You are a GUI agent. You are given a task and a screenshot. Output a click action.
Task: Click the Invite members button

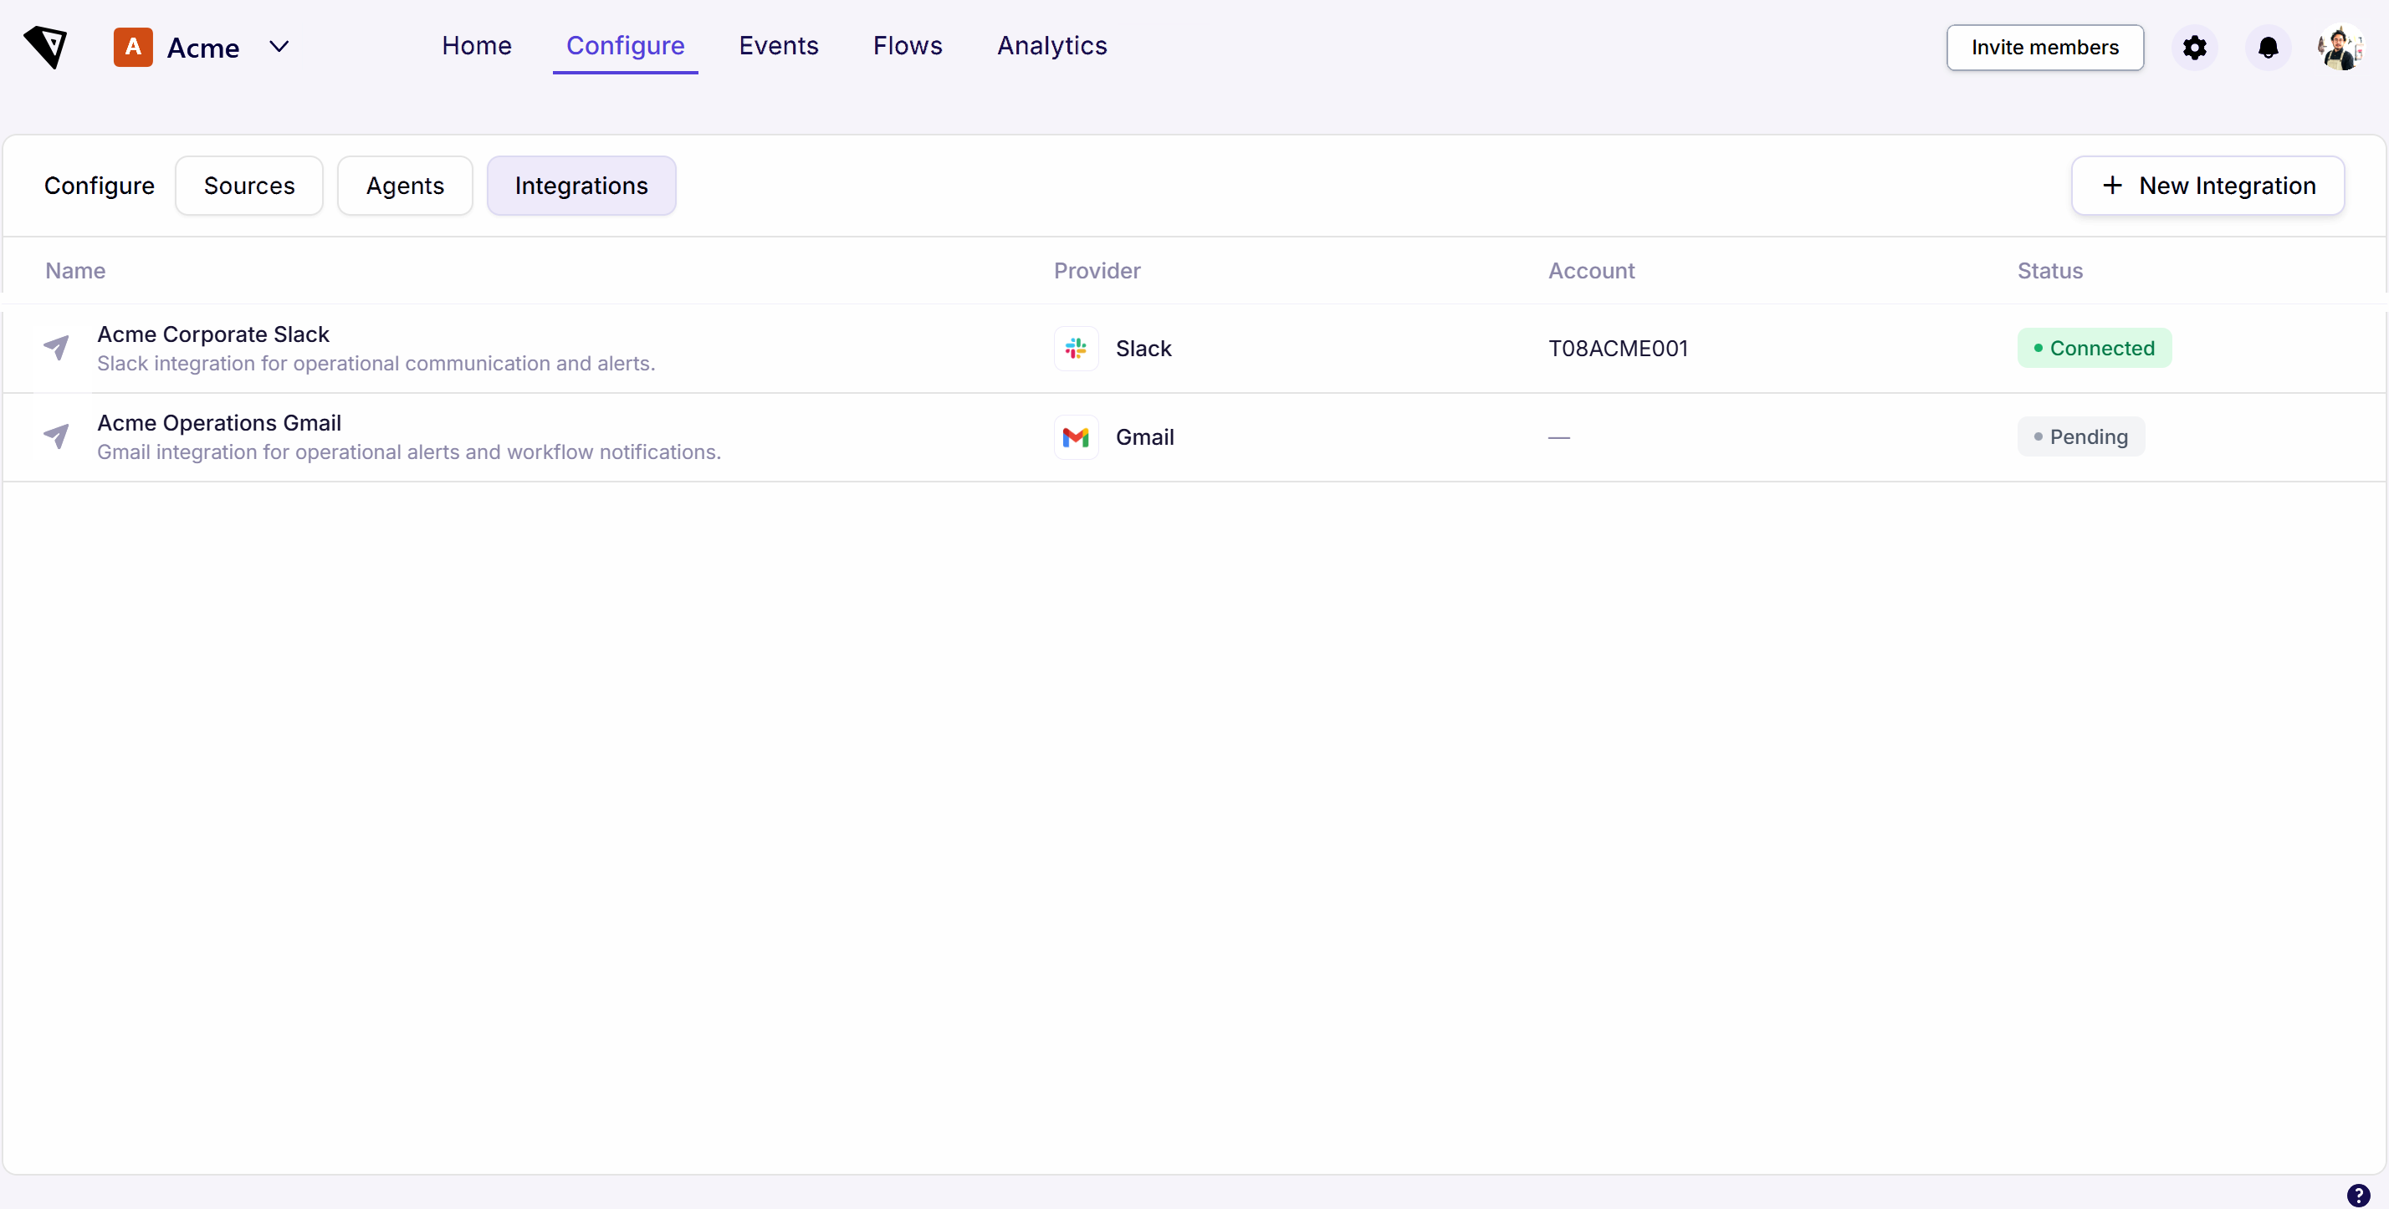[2044, 48]
